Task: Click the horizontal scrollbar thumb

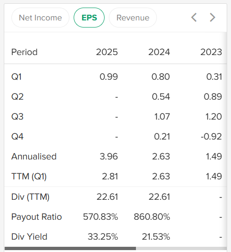Action: pos(70,249)
